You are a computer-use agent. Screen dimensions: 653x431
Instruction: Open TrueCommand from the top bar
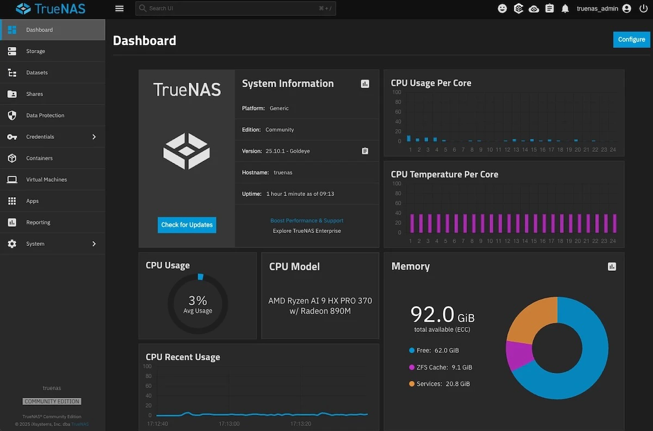pos(518,8)
